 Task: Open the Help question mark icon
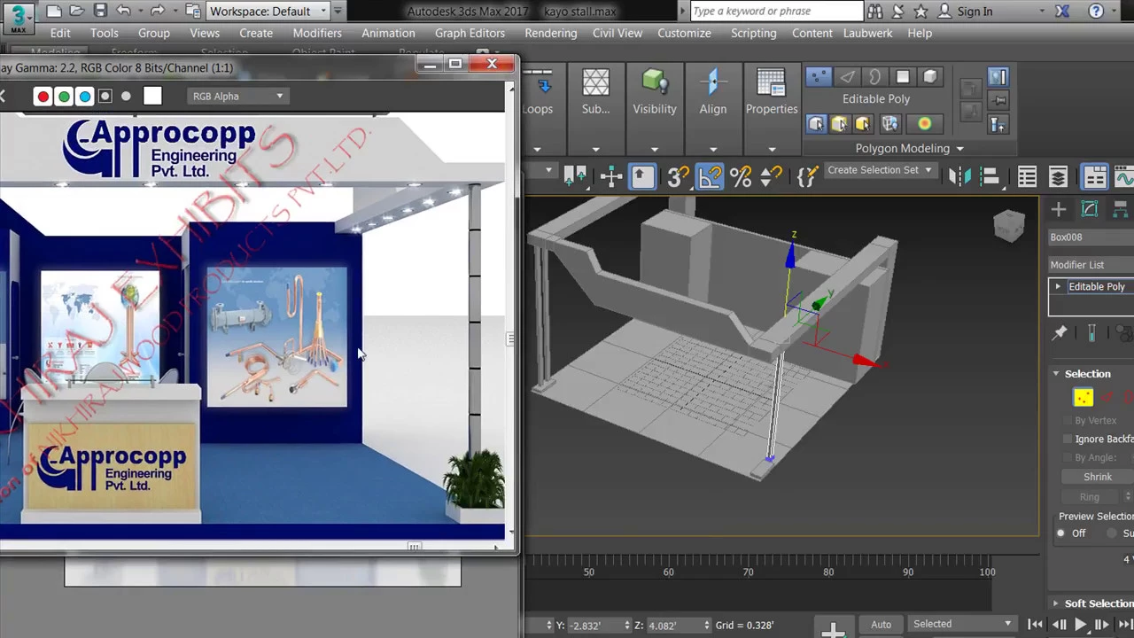point(1096,12)
